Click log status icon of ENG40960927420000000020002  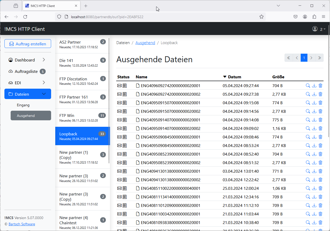pos(125,94)
